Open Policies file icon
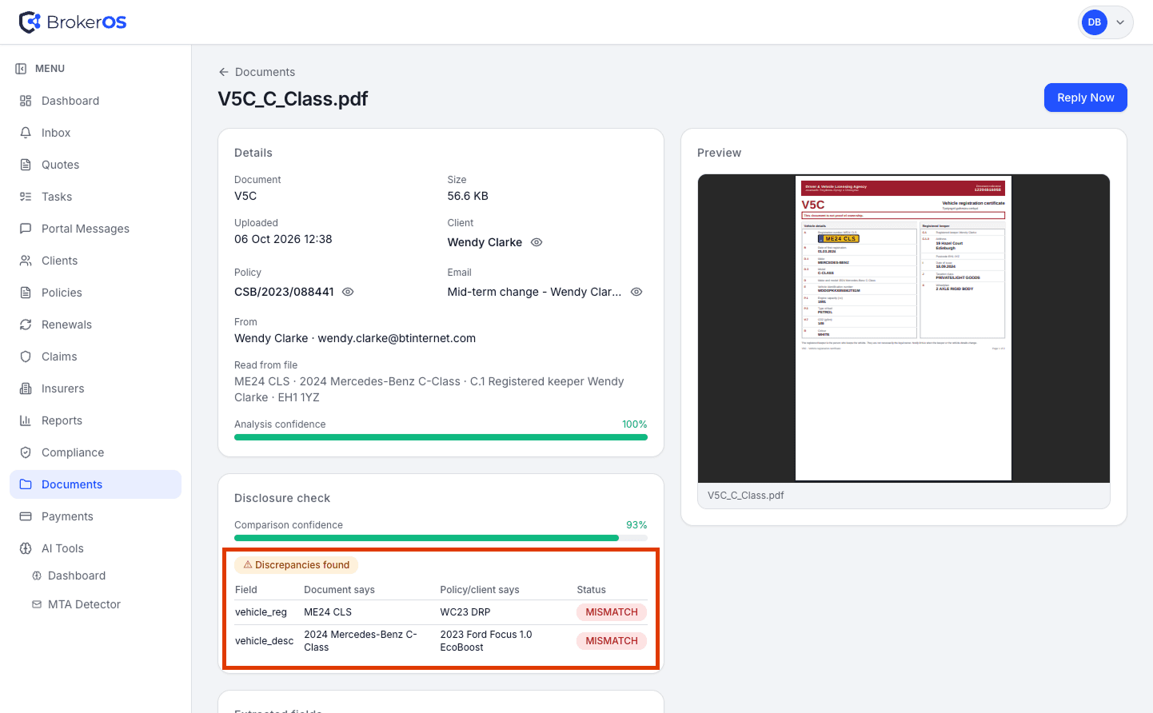The image size is (1153, 713). click(x=26, y=293)
